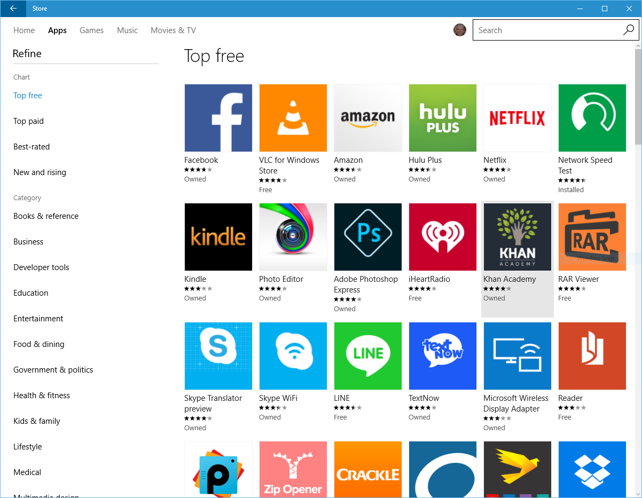This screenshot has width=642, height=498.
Task: Select the Amazon app icon
Action: click(x=367, y=118)
